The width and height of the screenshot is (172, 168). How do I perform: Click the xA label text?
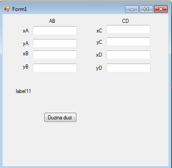(25, 31)
